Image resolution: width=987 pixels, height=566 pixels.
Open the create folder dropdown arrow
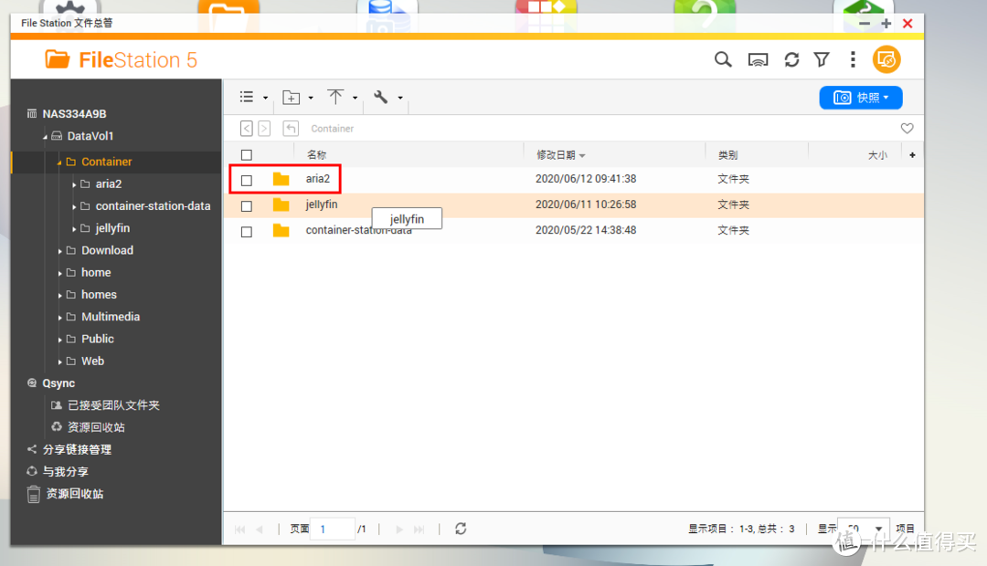click(x=311, y=98)
